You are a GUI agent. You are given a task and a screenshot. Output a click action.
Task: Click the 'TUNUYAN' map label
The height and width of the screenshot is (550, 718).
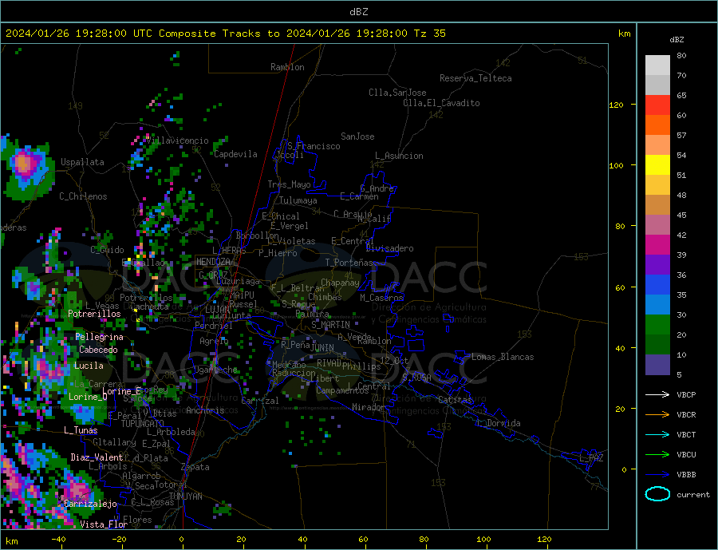[185, 497]
